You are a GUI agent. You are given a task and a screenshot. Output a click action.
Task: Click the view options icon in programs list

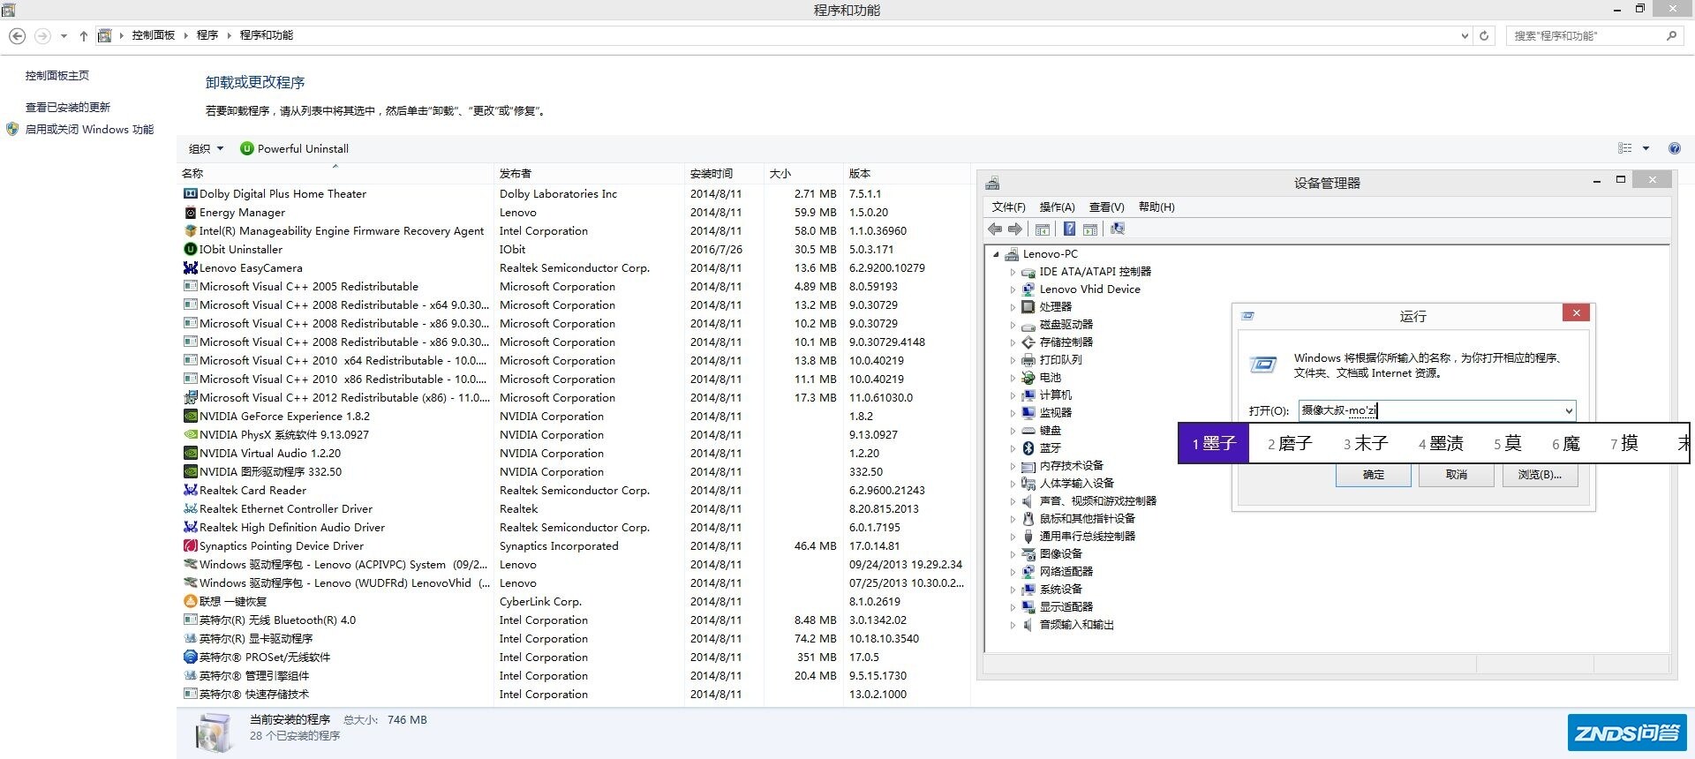coord(1625,148)
